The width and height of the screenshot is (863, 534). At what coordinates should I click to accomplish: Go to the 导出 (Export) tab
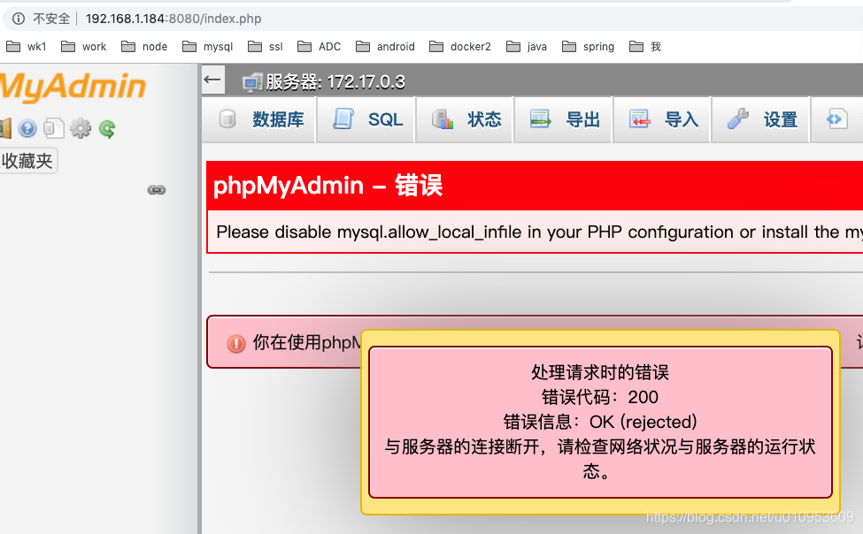point(565,119)
